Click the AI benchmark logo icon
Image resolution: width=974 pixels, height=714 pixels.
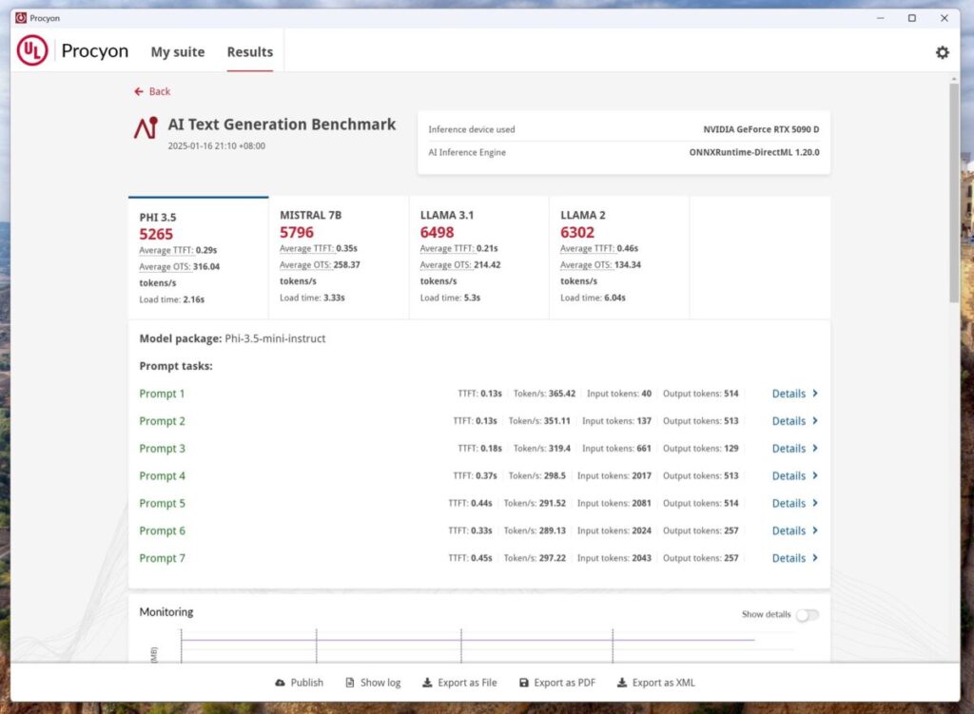(x=146, y=128)
